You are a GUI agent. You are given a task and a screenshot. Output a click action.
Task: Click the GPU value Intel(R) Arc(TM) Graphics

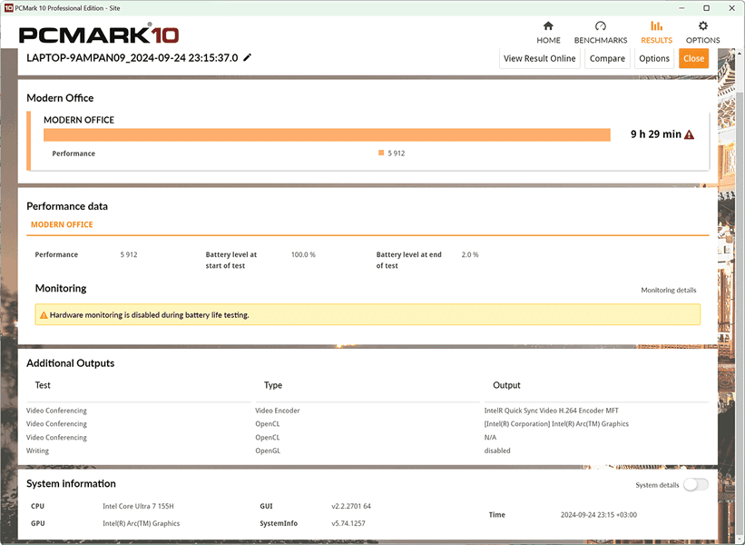coord(142,523)
